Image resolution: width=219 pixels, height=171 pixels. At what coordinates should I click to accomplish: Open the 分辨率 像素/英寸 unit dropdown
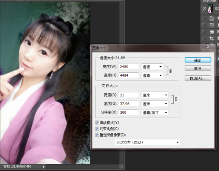pos(155,112)
